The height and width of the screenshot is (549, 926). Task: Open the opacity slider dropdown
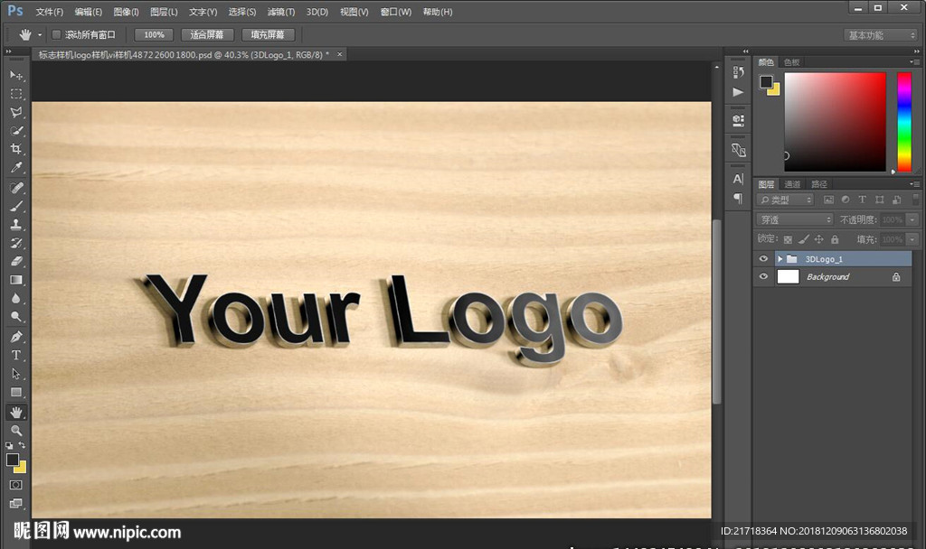coord(913,219)
